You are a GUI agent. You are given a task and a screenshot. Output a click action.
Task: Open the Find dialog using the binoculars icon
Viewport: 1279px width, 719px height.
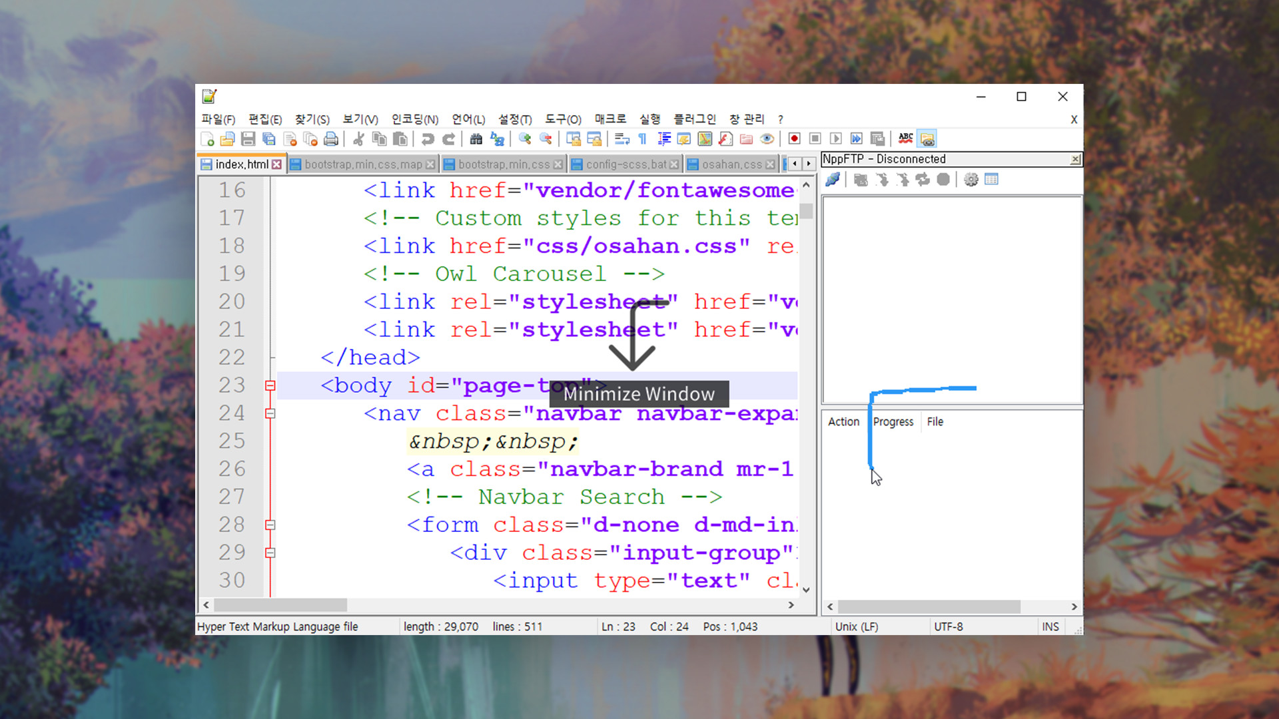(x=476, y=138)
